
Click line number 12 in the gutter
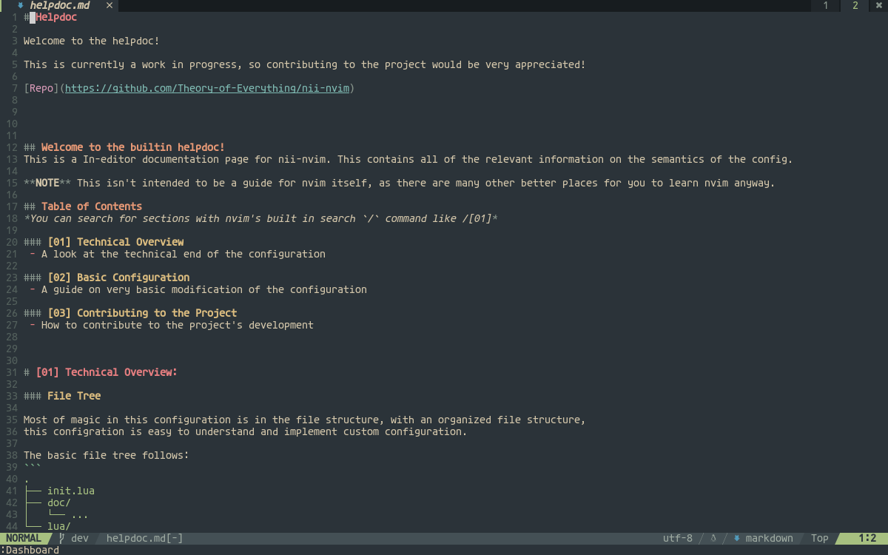(x=11, y=147)
